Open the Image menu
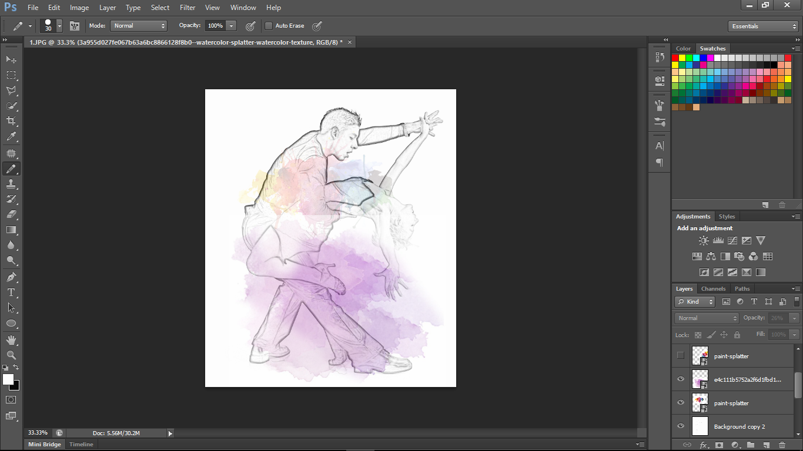Viewport: 803px width, 451px height. point(79,8)
